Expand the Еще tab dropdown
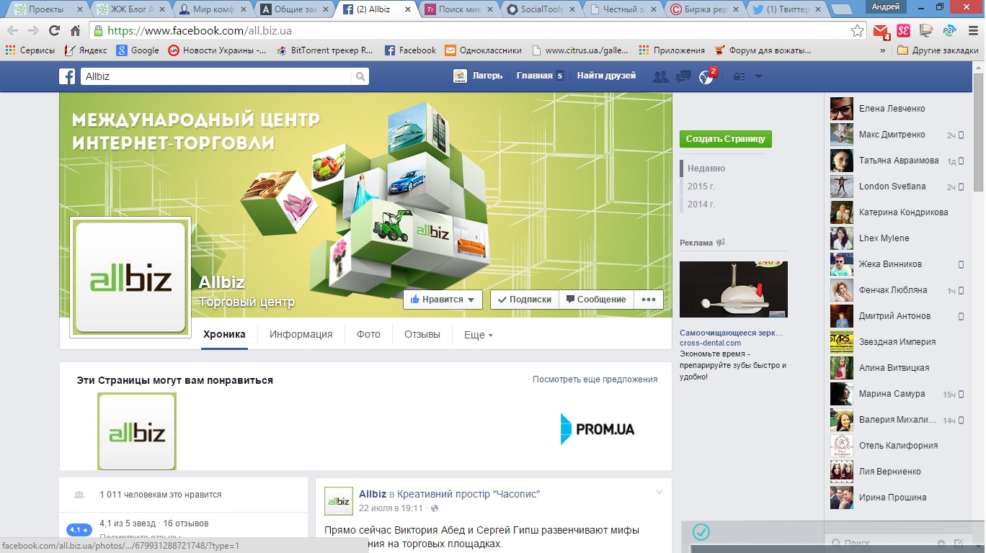 coord(479,335)
